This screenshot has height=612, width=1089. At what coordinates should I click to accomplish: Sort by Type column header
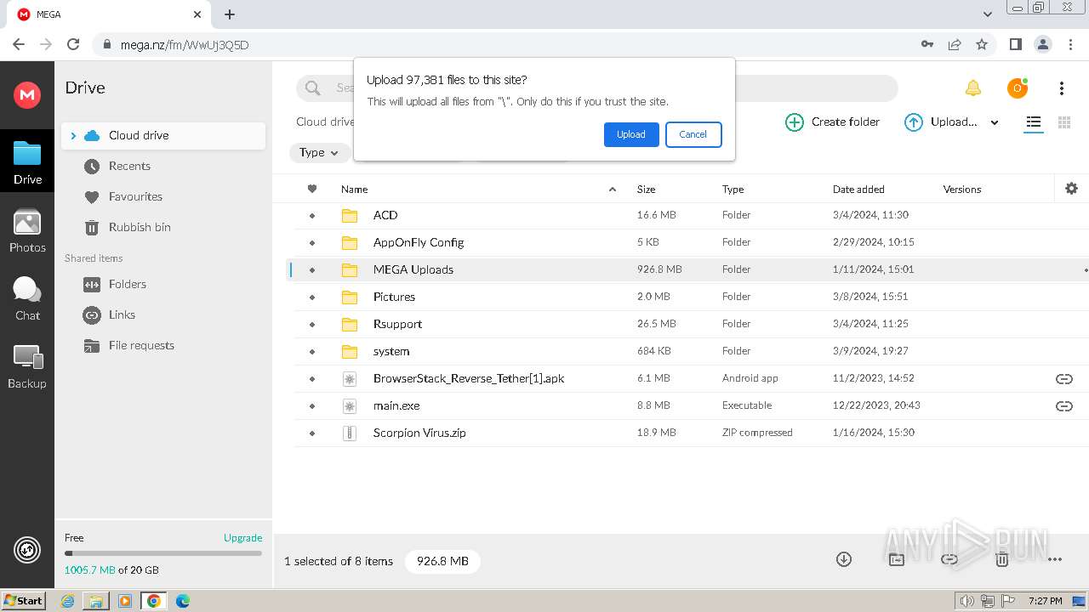[733, 190]
